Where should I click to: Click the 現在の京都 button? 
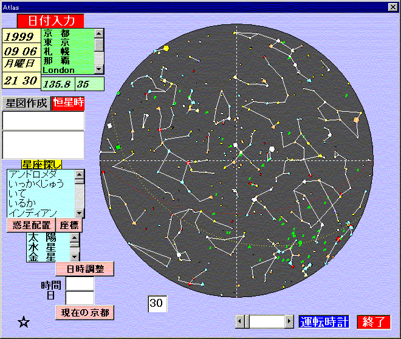click(x=84, y=312)
